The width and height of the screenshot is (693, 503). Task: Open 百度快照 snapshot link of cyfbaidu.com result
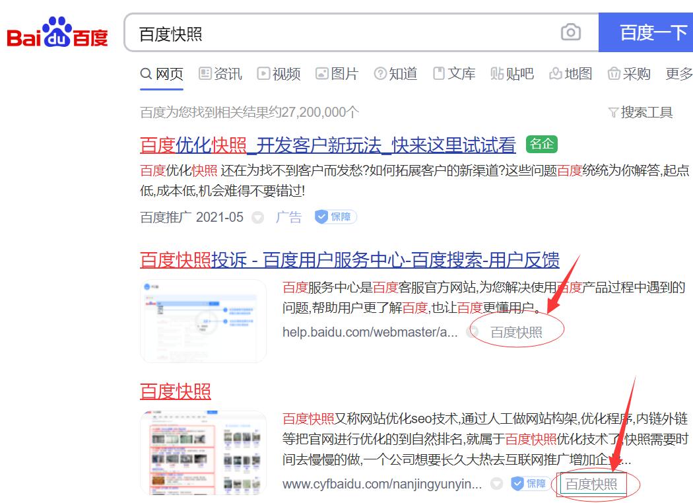591,485
